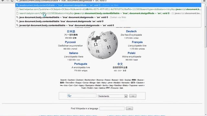Open the Italiano Wikipedia link
Screen dimensions: 207x116
[x=73, y=53]
